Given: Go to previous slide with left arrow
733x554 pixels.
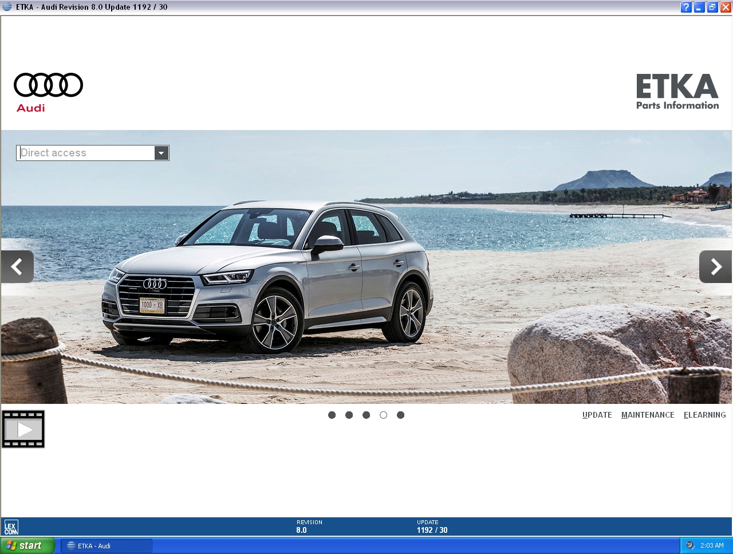Looking at the screenshot, I should 17,266.
